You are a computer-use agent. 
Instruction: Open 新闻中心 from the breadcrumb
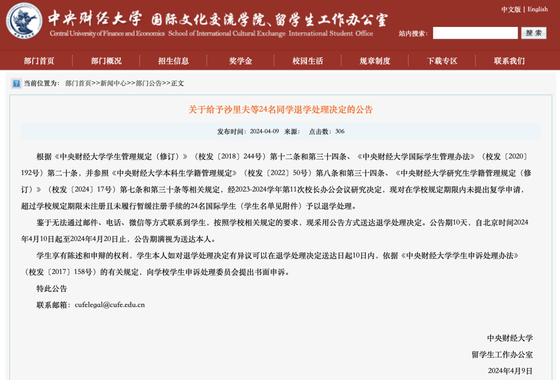point(112,83)
